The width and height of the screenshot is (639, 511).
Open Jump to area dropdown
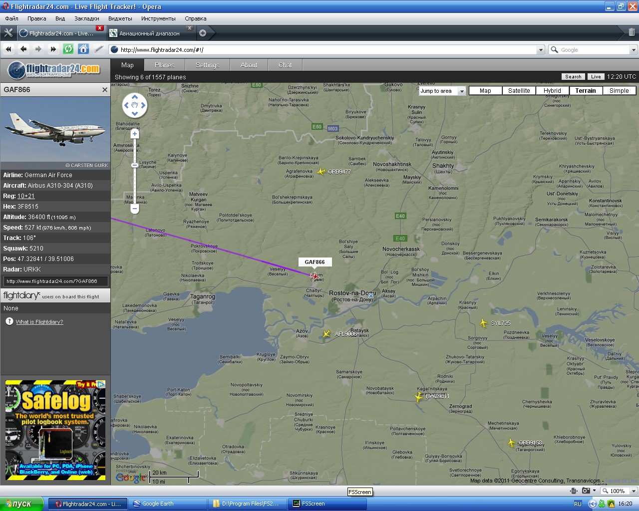[x=442, y=91]
